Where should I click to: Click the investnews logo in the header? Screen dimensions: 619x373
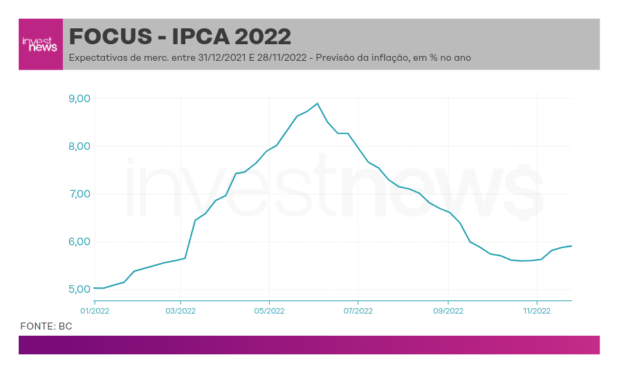pos(41,44)
